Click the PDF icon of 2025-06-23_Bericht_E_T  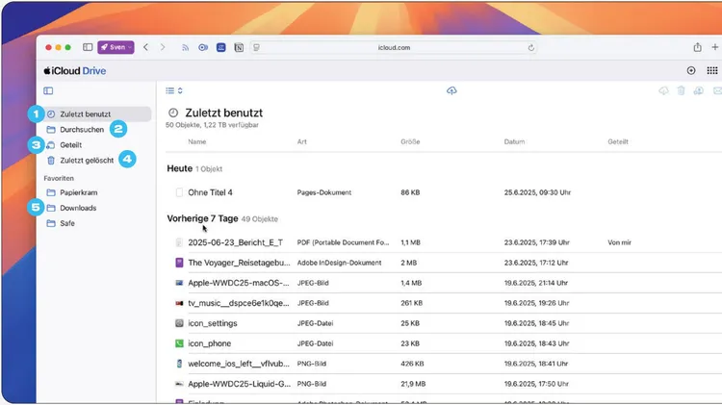(x=179, y=242)
